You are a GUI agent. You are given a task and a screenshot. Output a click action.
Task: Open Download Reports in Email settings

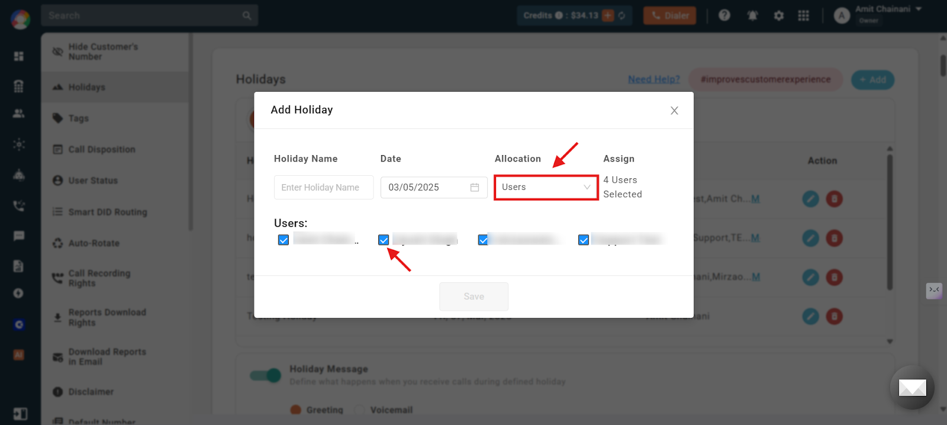[115, 356]
